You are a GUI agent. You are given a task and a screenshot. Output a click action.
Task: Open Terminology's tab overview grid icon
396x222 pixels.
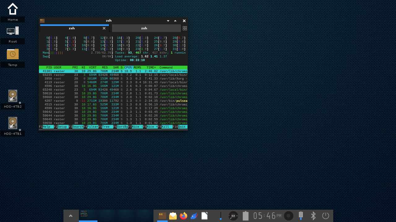(185, 28)
